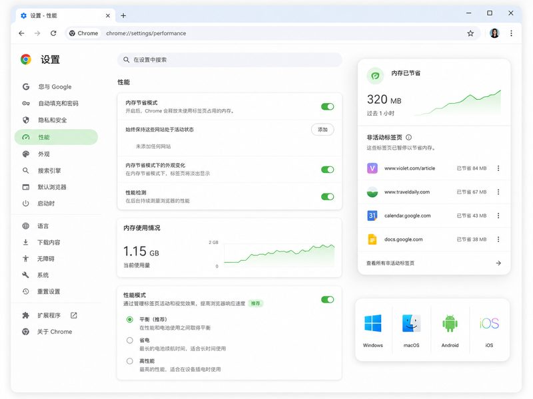533x399 pixels.
Task: Select the 省电 radio option
Action: point(130,340)
